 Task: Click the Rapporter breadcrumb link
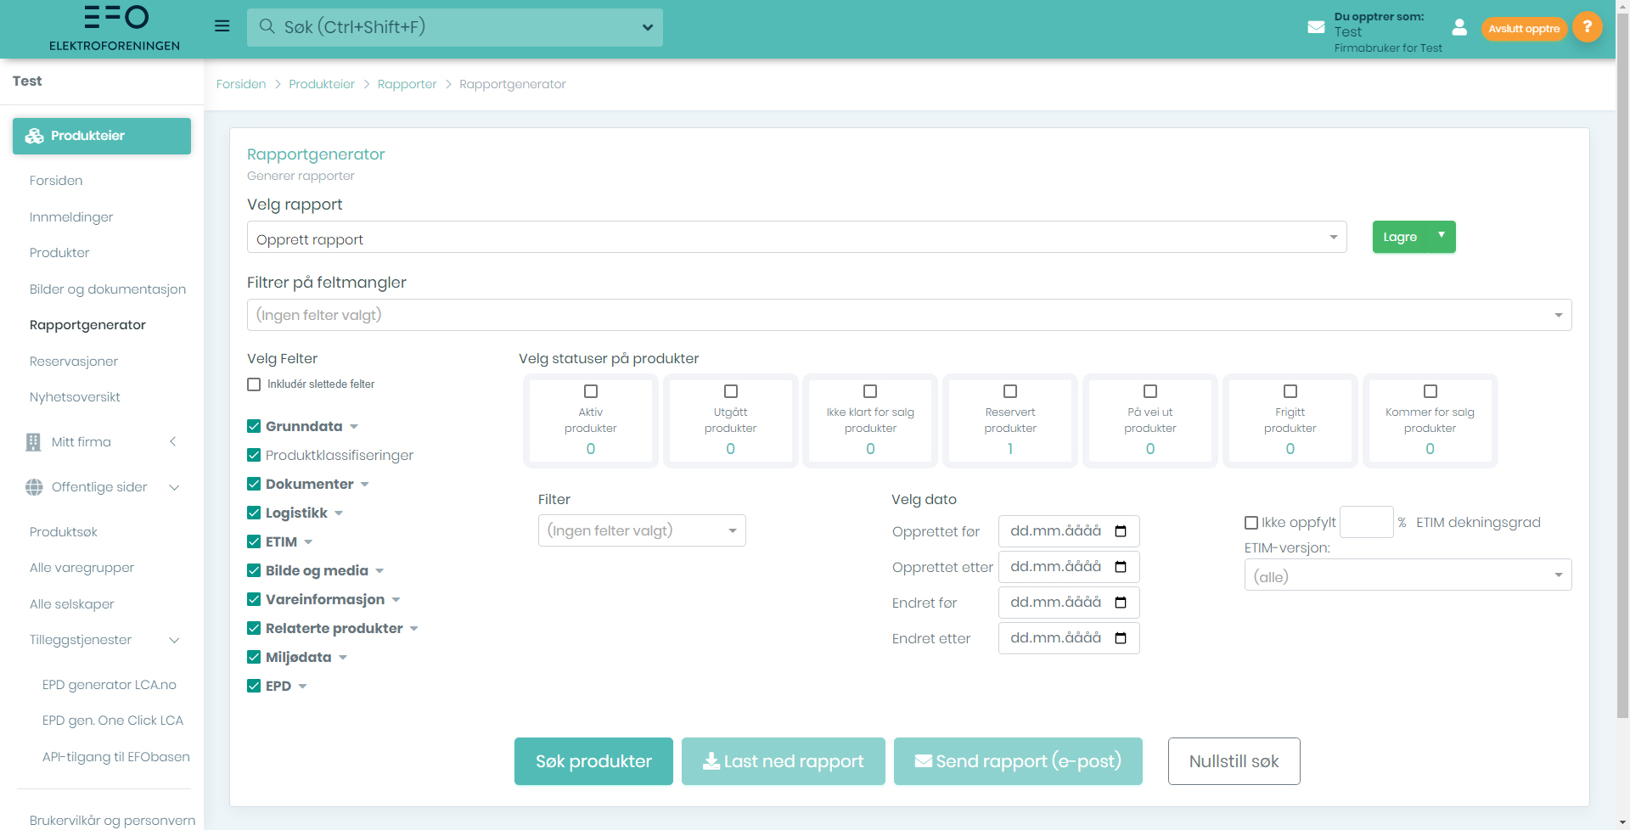407,84
